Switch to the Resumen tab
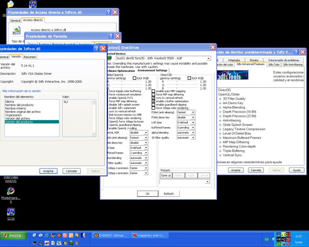This screenshot has height=247, width=309. pos(30,57)
